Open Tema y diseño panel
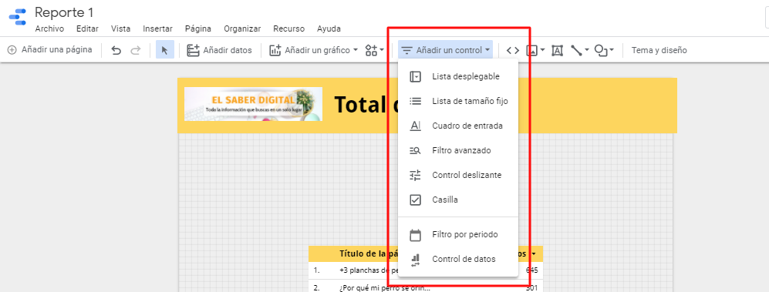 coord(659,50)
